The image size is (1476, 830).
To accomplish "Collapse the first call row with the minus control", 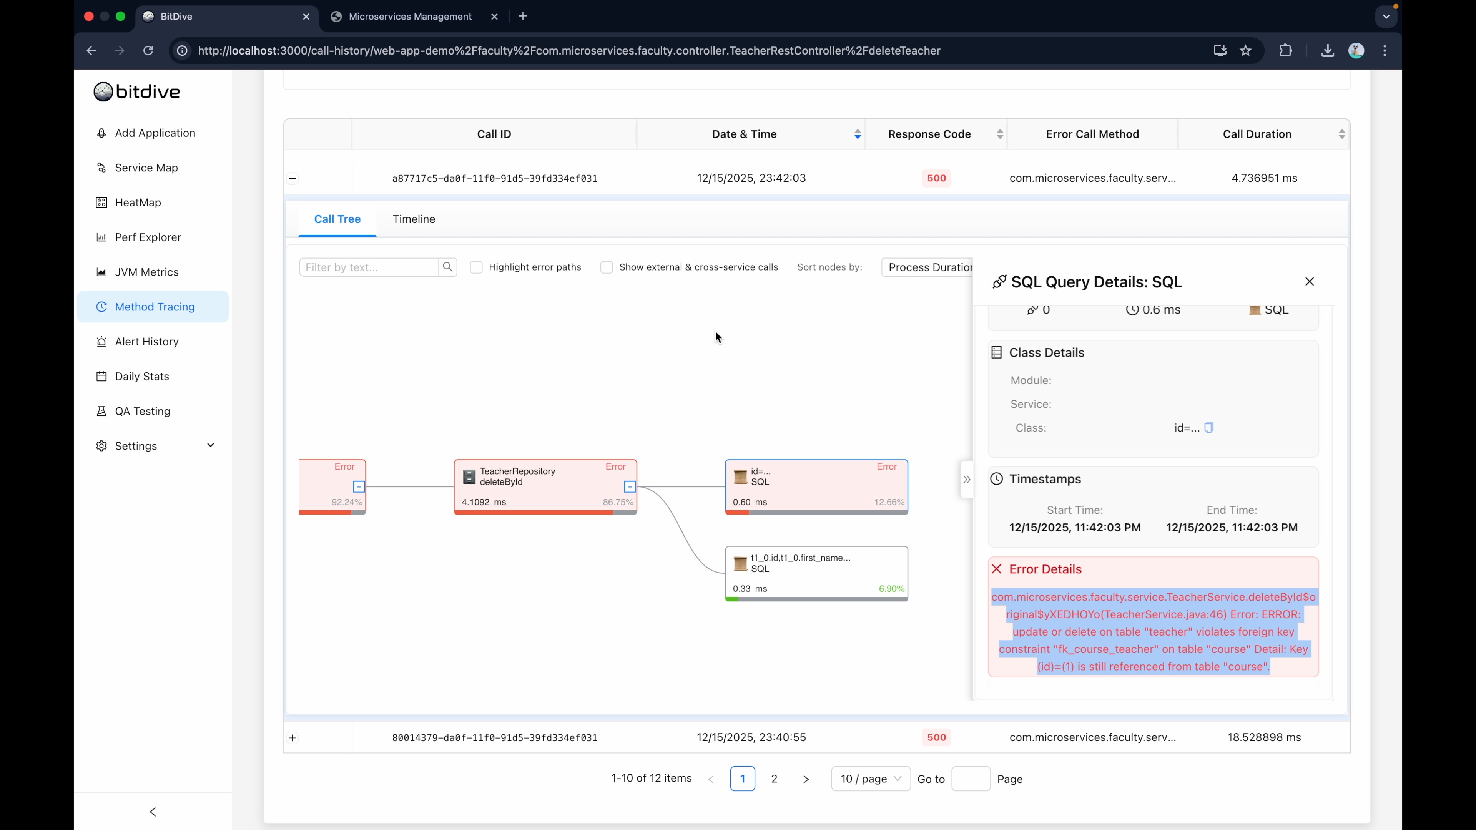I will [293, 178].
